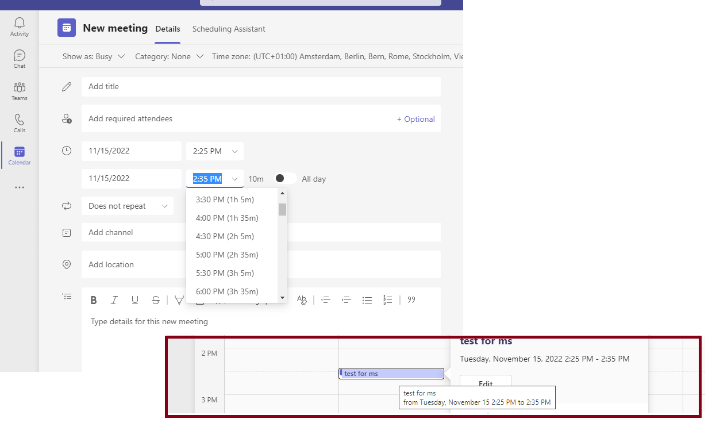Click the details list icon beside the editor
Viewport: 716px width, 434px height.
pyautogui.click(x=67, y=297)
